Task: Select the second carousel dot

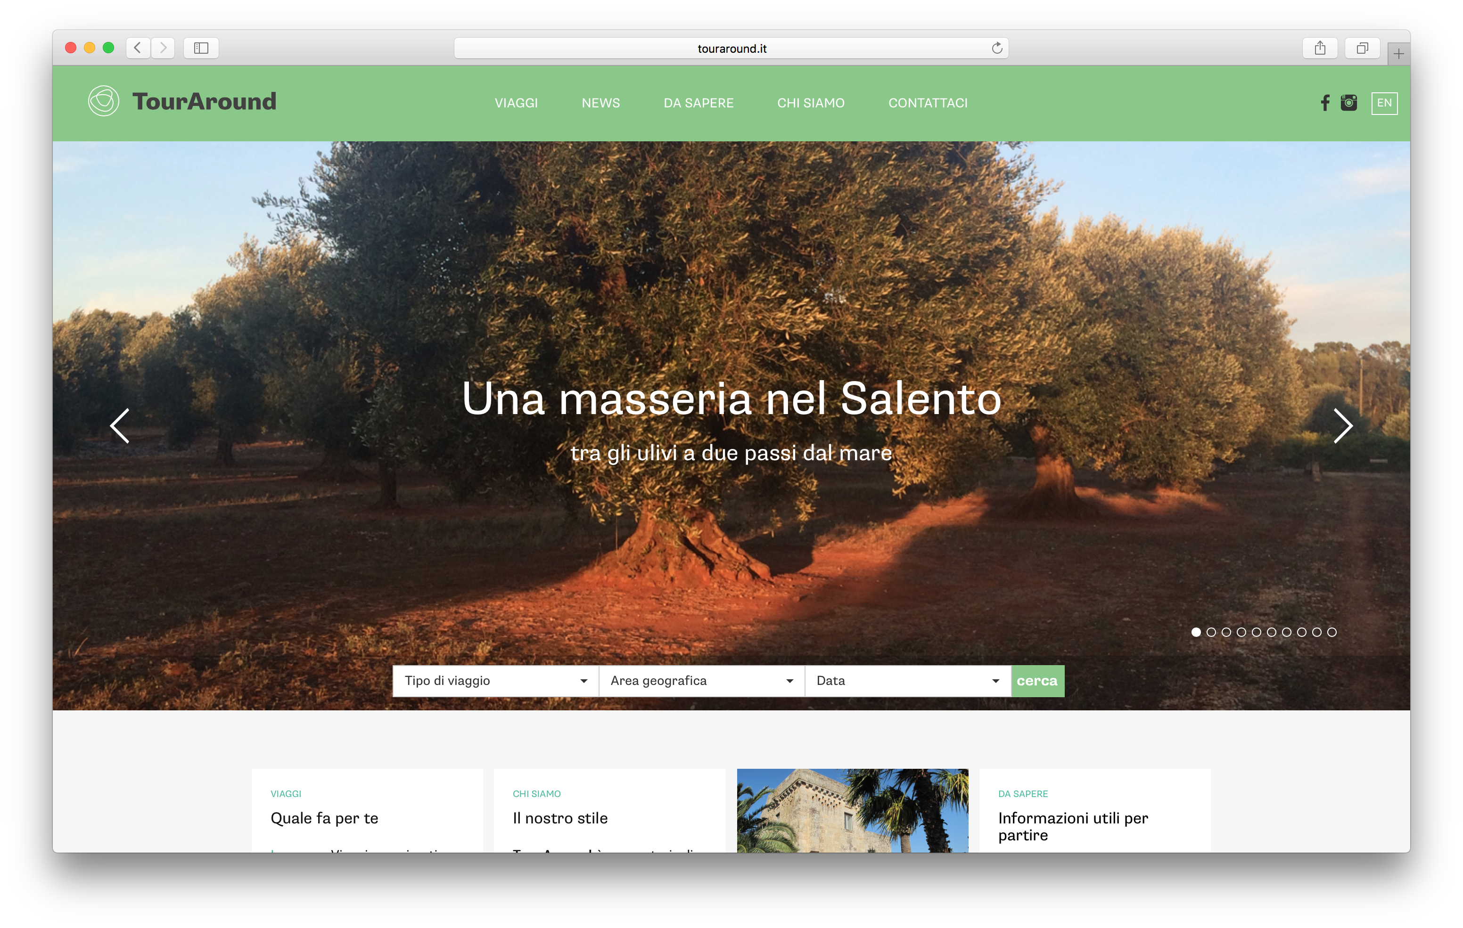Action: pyautogui.click(x=1211, y=632)
